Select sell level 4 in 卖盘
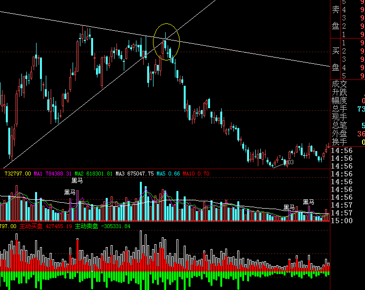Screen dimensions: 365x290 (344, 10)
